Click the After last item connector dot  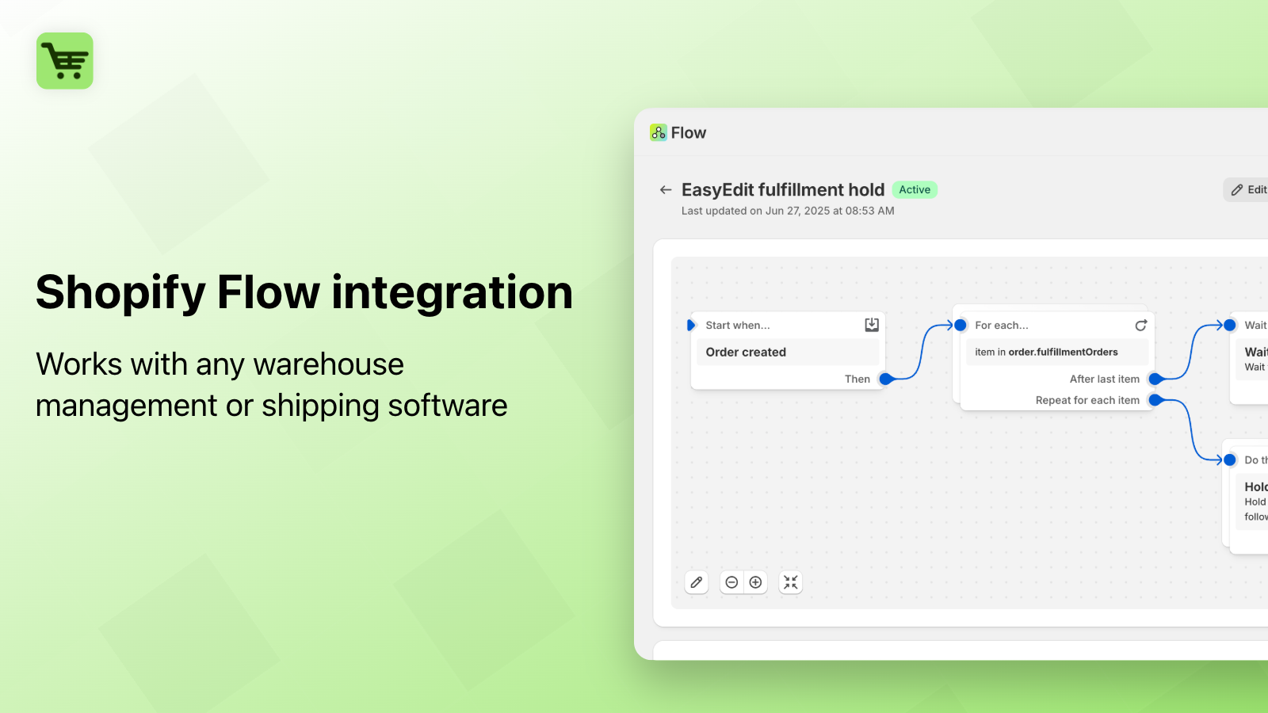[1155, 379]
